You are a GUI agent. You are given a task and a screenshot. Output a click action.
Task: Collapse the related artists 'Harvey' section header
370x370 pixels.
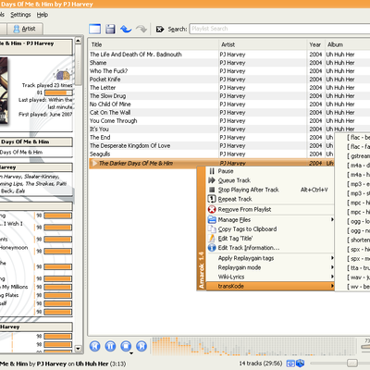(x=36, y=167)
